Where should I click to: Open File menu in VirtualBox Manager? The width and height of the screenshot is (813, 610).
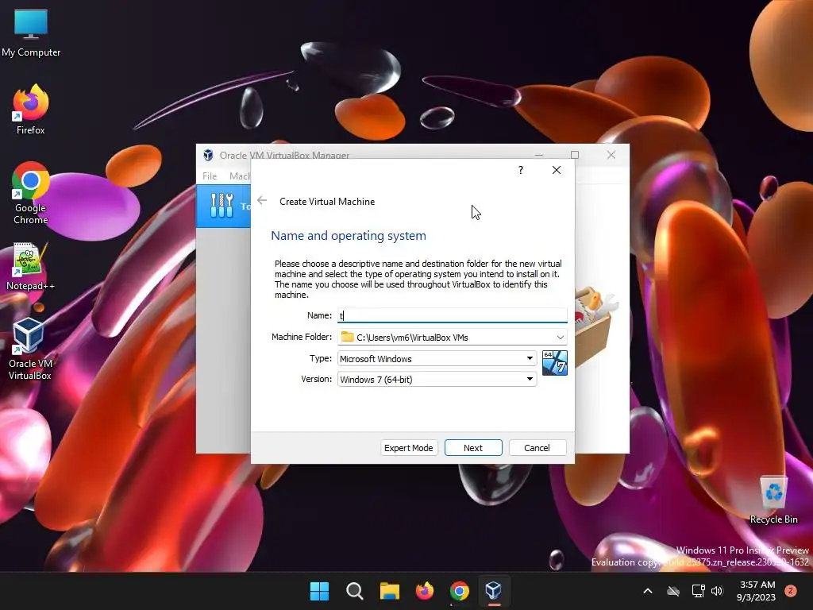coord(210,176)
